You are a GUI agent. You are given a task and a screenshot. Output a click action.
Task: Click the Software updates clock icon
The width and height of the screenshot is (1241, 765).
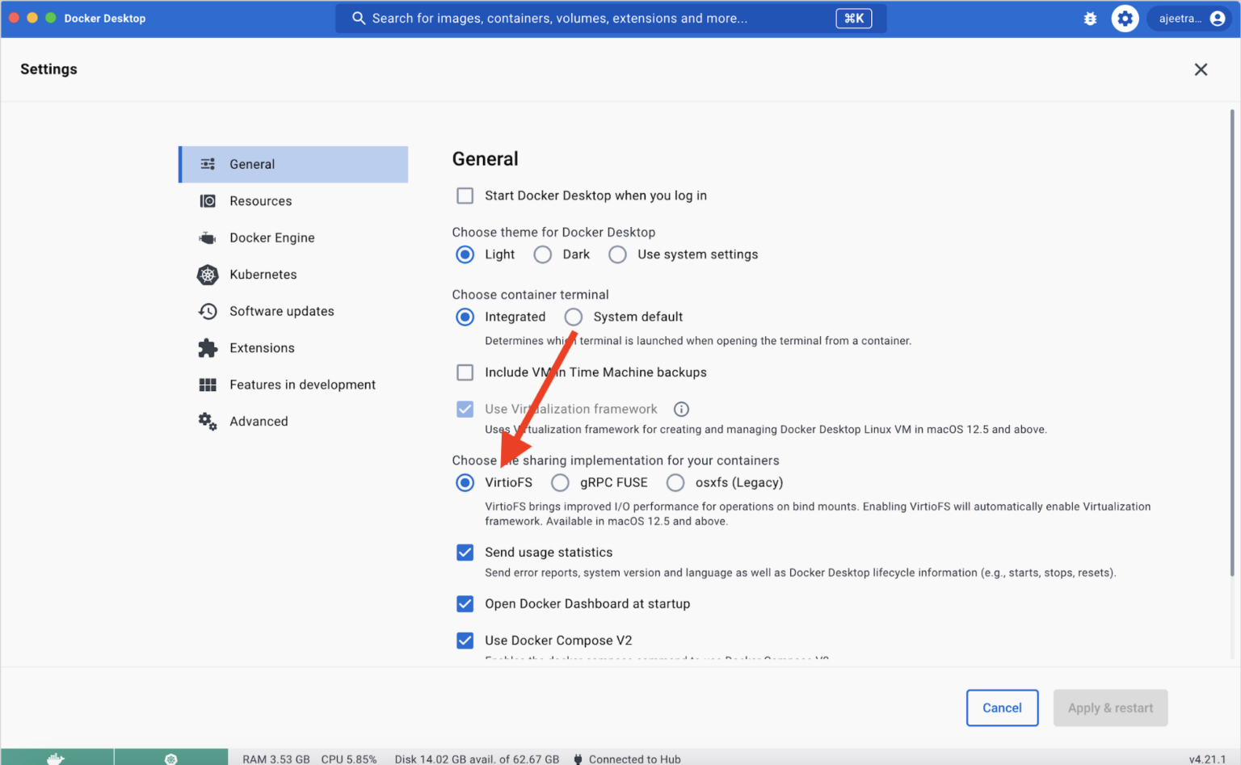tap(208, 311)
